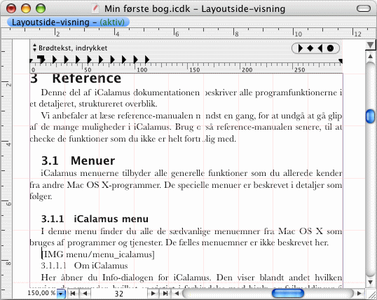Click the line 'et detaljeret, struktureret overblik.'
Image resolution: width=377 pixels, height=300 pixels.
click(93, 104)
